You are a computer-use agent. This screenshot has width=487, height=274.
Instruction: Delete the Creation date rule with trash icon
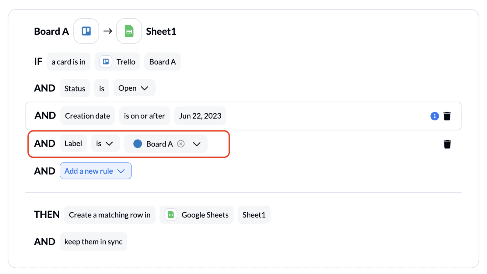point(447,116)
